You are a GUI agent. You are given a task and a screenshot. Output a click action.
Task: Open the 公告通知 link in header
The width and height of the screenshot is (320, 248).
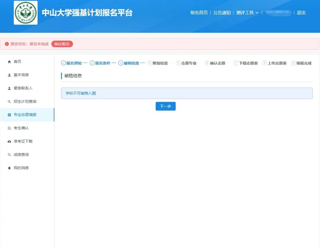(x=222, y=13)
